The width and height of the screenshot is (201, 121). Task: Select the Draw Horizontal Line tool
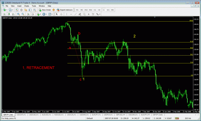[x=71, y=14]
